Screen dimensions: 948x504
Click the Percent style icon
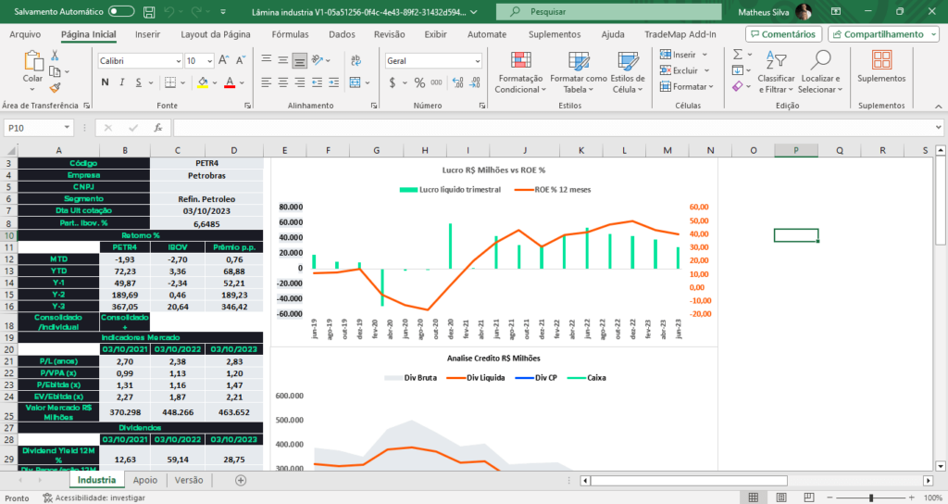pyautogui.click(x=419, y=82)
